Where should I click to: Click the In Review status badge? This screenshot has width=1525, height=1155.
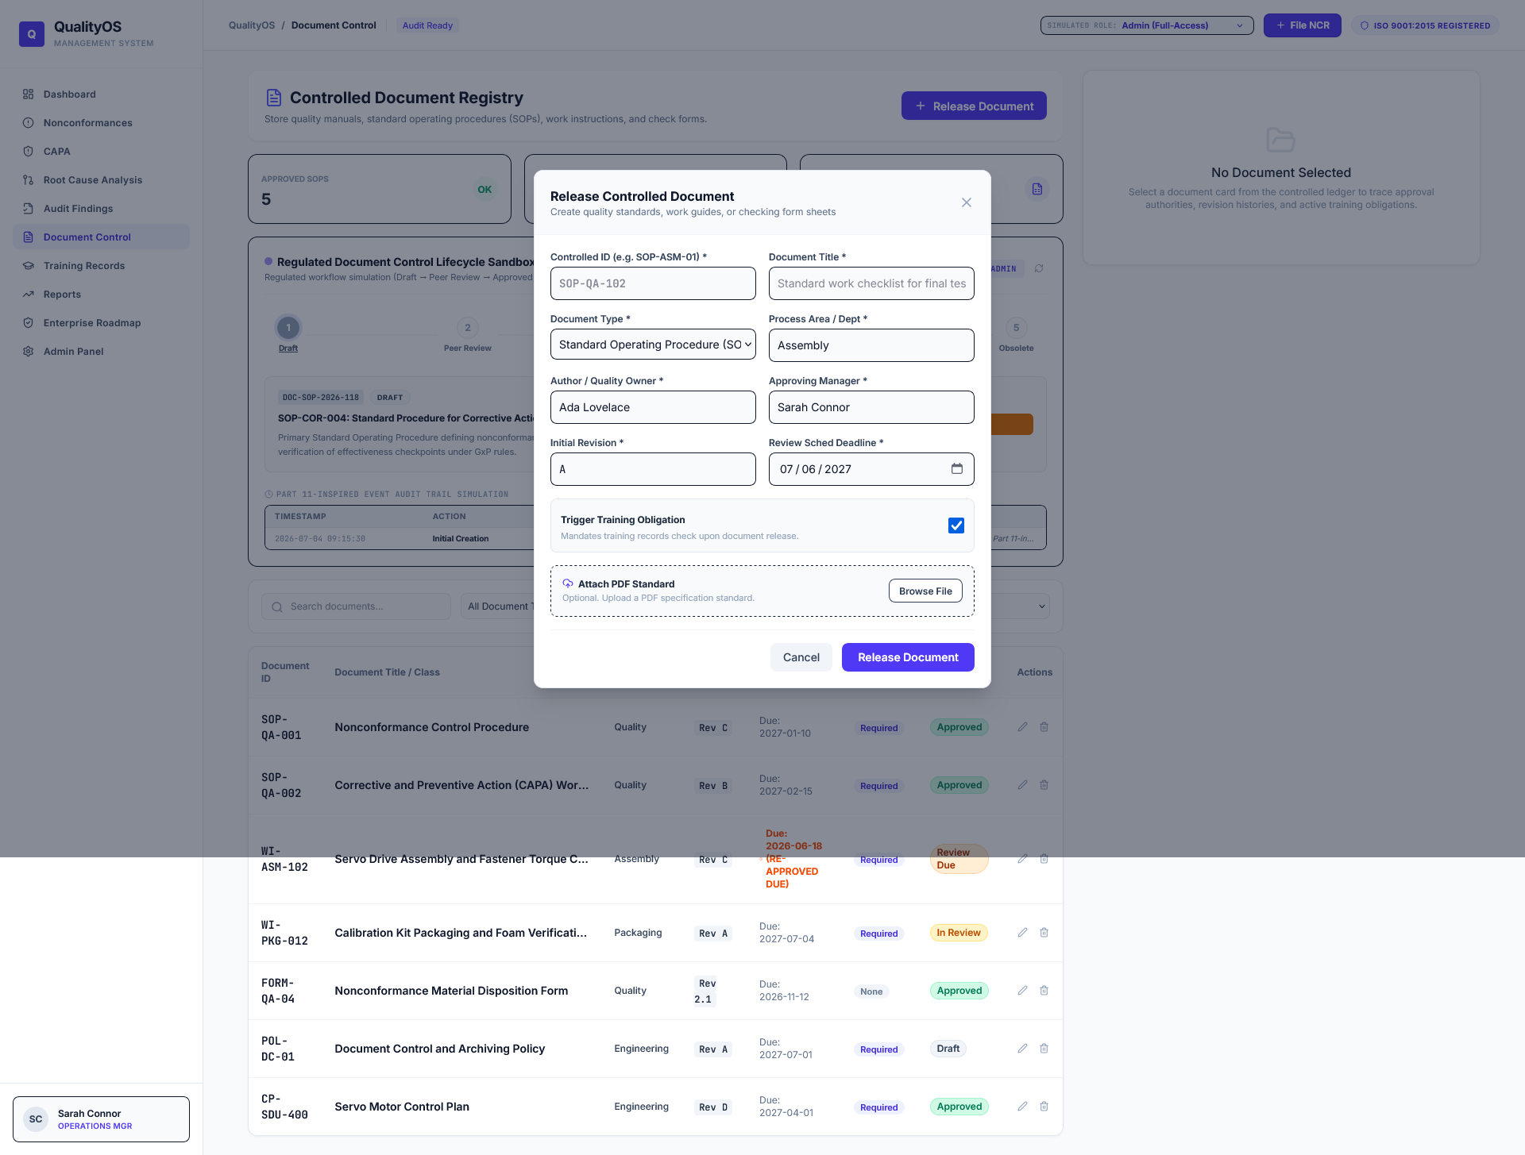coord(959,933)
